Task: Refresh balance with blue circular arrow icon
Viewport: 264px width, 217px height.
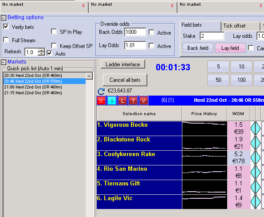Action: click(x=101, y=91)
